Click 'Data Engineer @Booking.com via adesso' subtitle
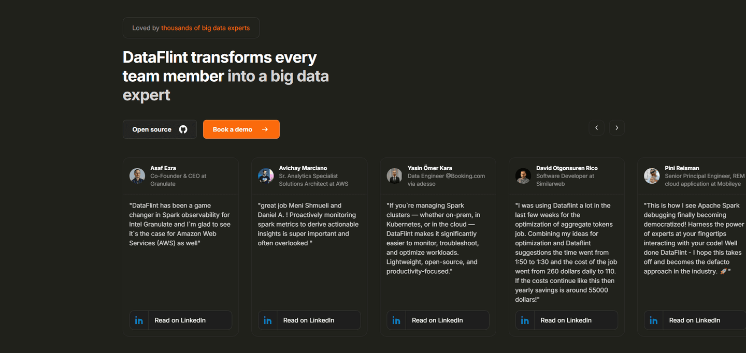Screen dimensions: 746x353 (x=446, y=180)
